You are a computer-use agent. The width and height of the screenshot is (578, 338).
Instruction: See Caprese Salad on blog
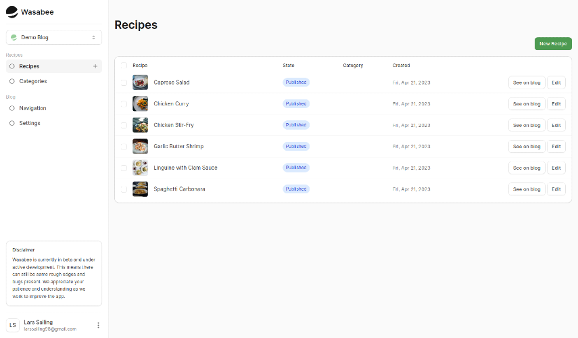point(527,82)
